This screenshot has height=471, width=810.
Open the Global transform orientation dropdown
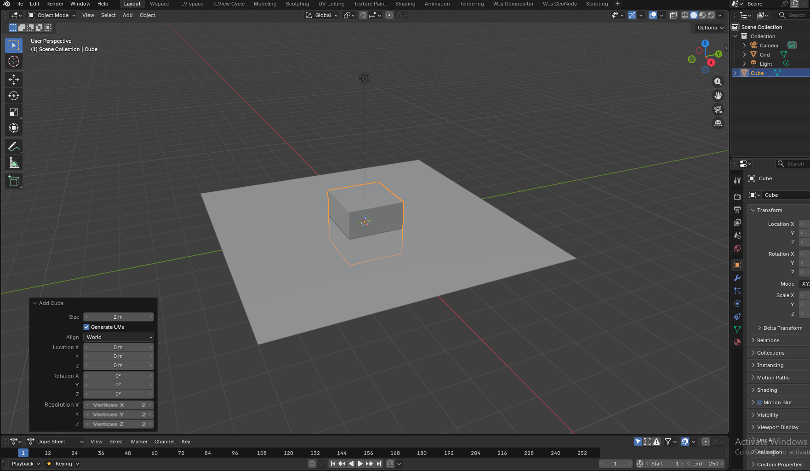pyautogui.click(x=322, y=15)
